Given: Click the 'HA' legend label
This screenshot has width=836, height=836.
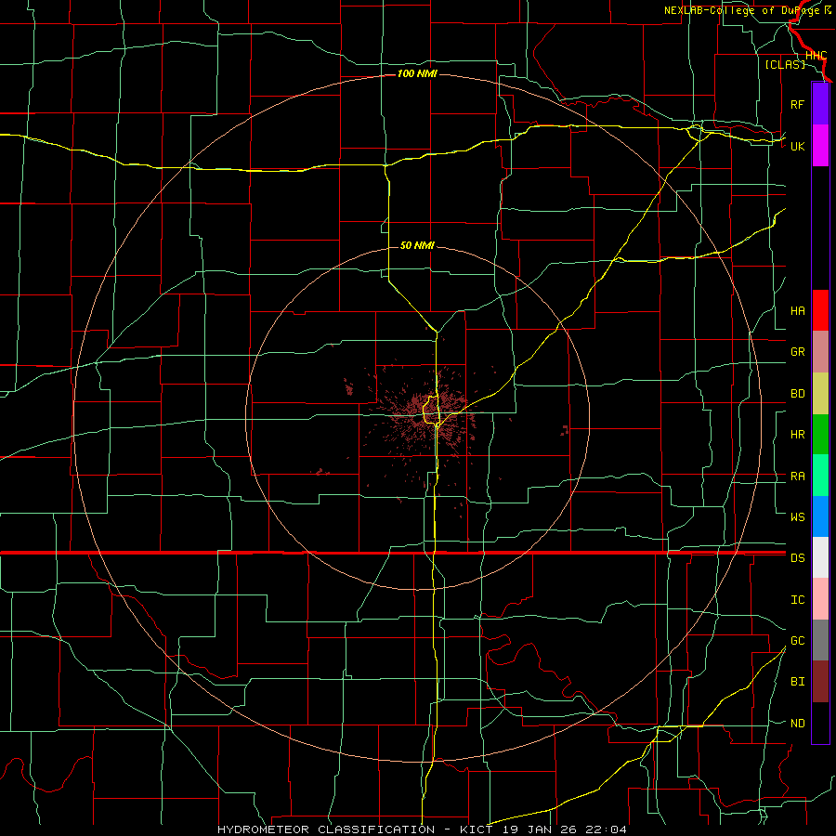Looking at the screenshot, I should tap(797, 310).
